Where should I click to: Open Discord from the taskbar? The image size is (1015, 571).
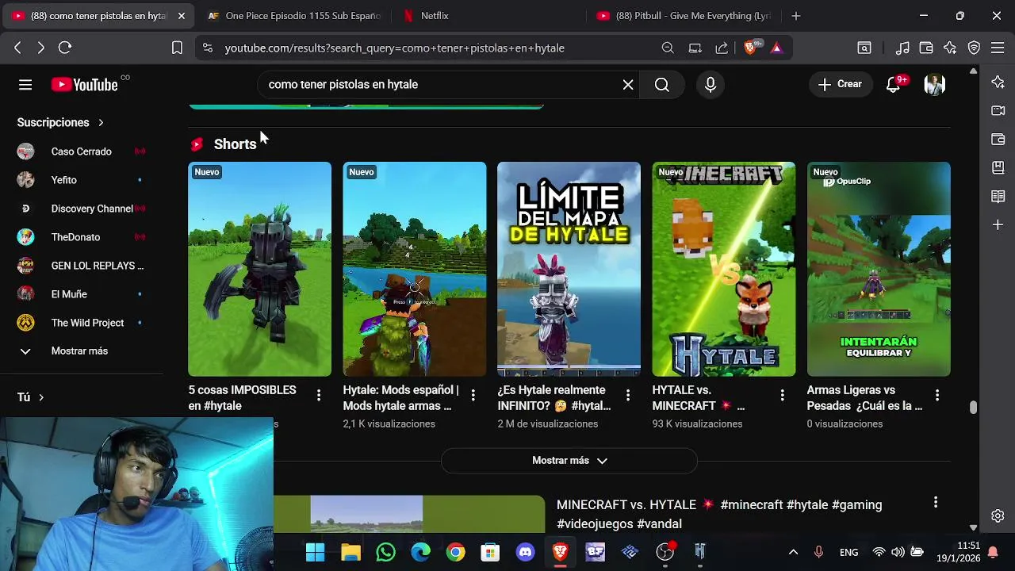[x=525, y=552]
